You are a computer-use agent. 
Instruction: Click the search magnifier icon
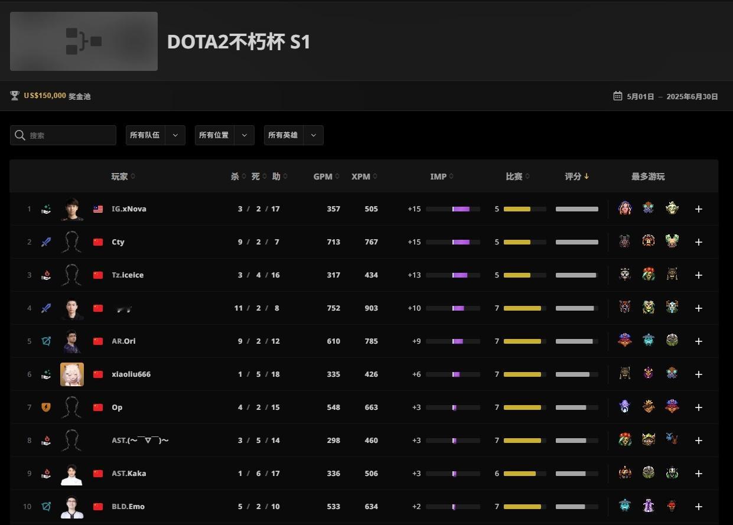(20, 135)
